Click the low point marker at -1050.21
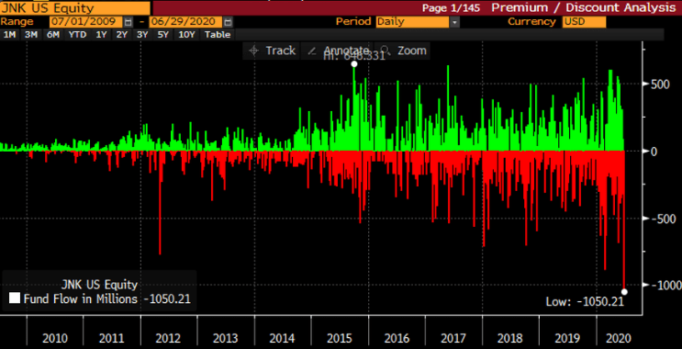This screenshot has height=349, width=682. coord(624,292)
